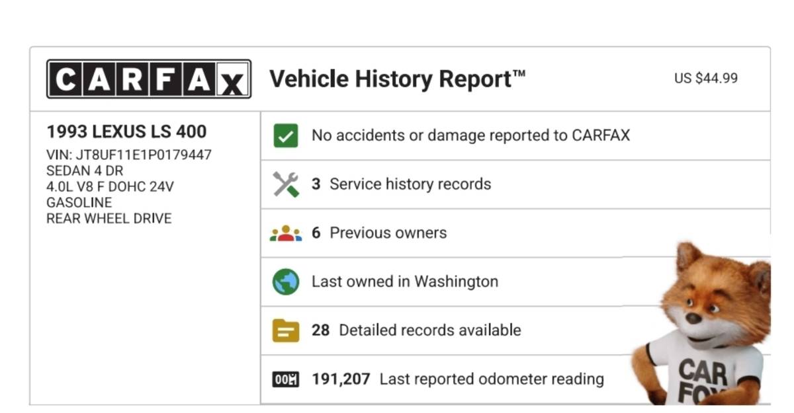Open the Vehicle History Report title
This screenshot has height=413, width=794.
397,79
